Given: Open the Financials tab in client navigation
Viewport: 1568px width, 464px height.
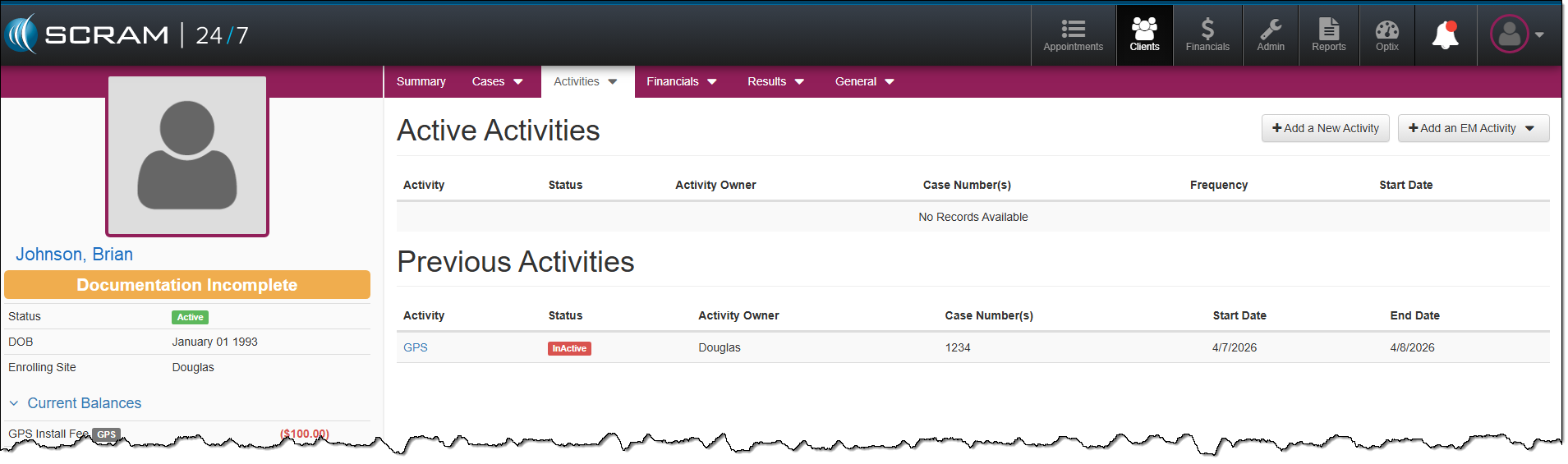Looking at the screenshot, I should pos(681,81).
